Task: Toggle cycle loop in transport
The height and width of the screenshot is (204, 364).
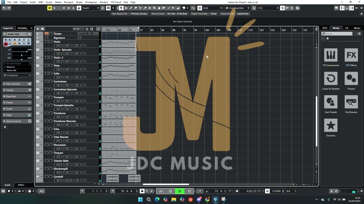Action: click(161, 191)
